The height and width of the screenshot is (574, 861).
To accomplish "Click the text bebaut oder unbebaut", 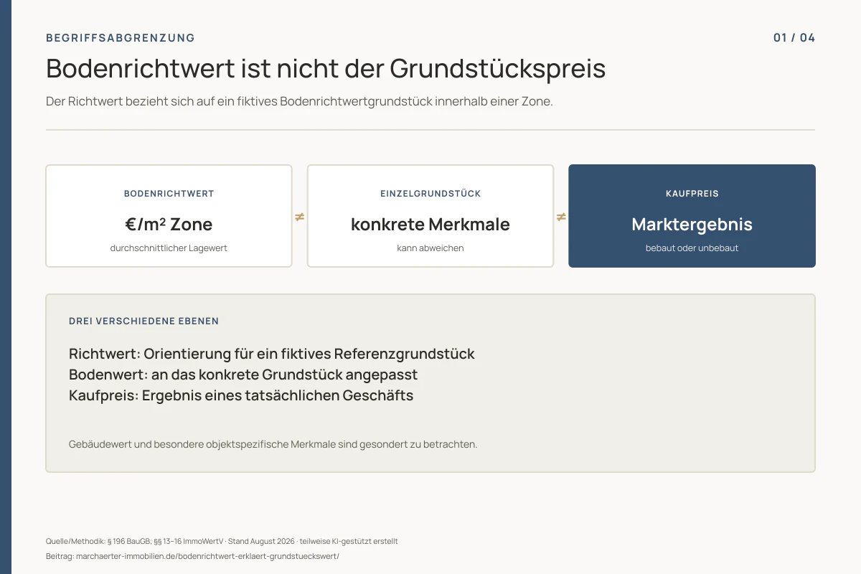I will pos(692,248).
